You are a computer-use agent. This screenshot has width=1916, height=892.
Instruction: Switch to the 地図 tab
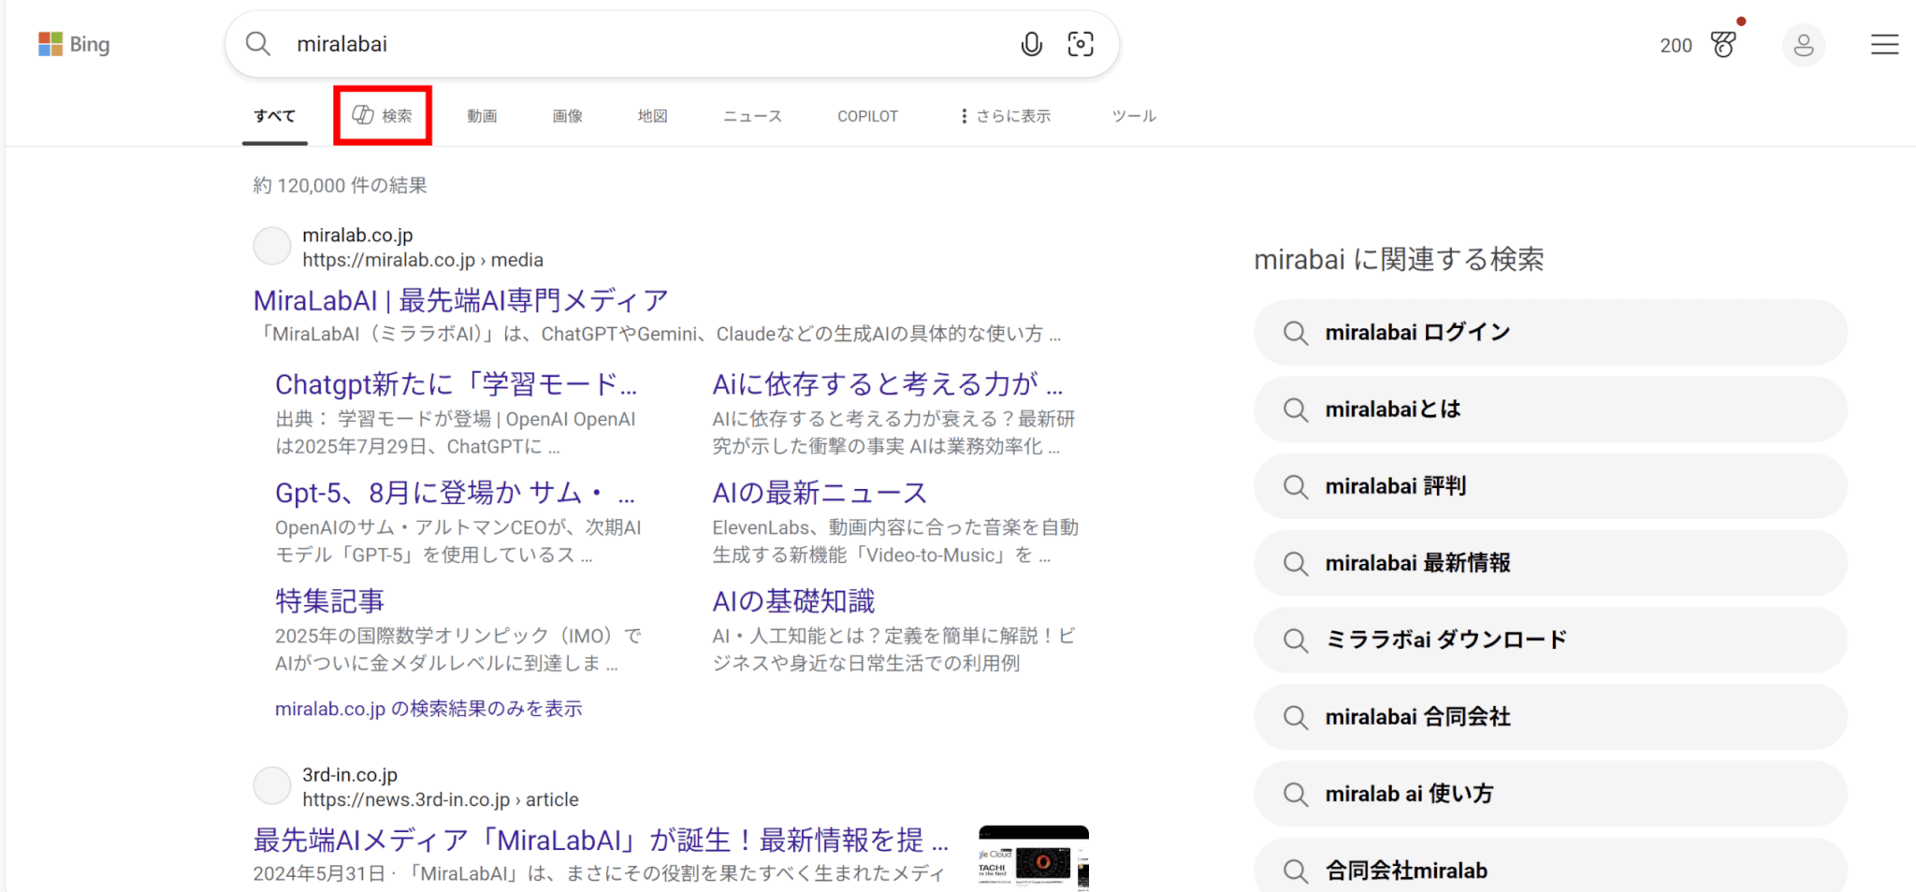coord(652,116)
